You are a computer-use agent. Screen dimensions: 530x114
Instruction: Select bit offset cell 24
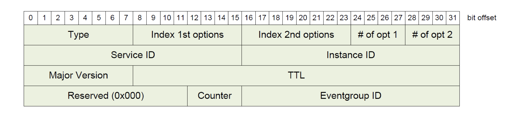point(357,18)
